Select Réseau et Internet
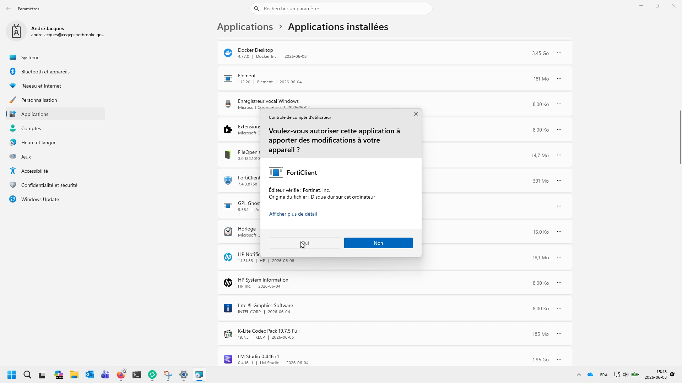The width and height of the screenshot is (682, 383). tap(55, 86)
